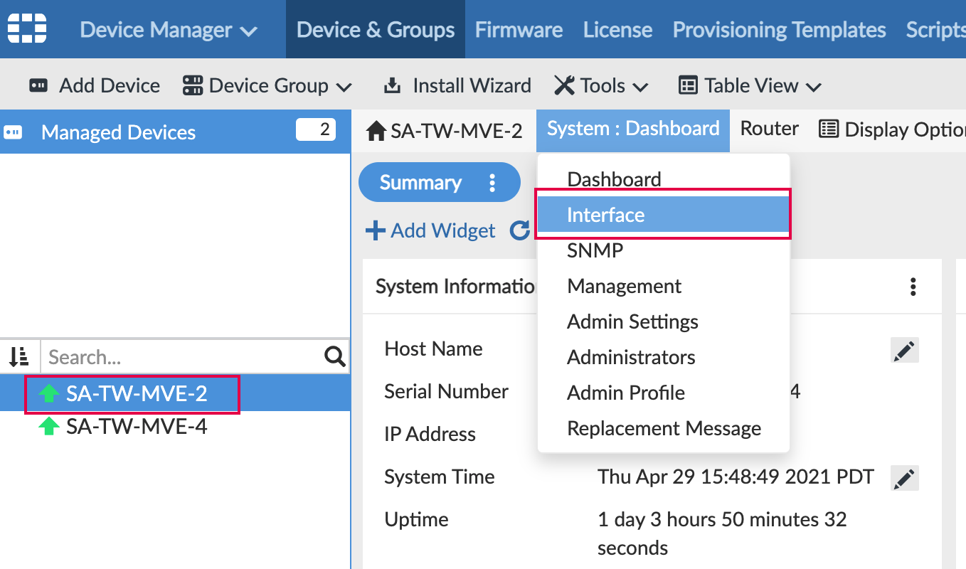
Task: Expand the Device Group dropdown
Action: click(x=267, y=85)
